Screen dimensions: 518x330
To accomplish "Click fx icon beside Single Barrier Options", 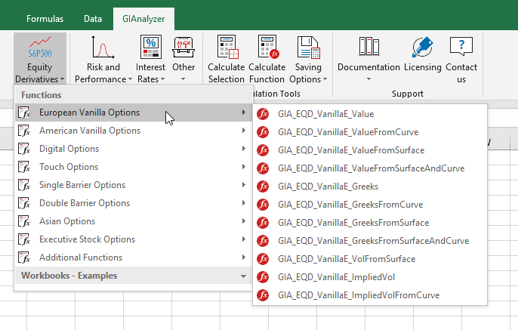I will [x=24, y=185].
